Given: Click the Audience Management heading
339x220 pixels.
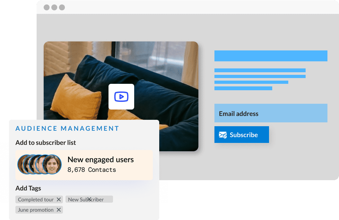Looking at the screenshot, I should tap(67, 128).
